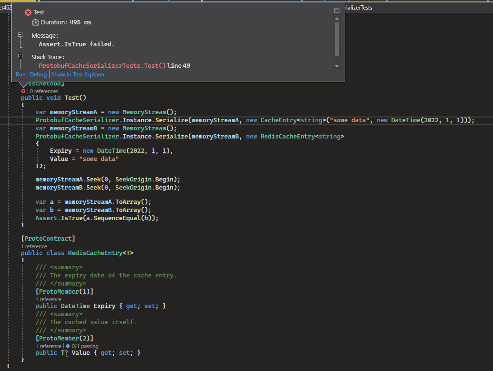Screen dimensions: 493x371
Task: Run the failed test
Action: [x=21, y=74]
